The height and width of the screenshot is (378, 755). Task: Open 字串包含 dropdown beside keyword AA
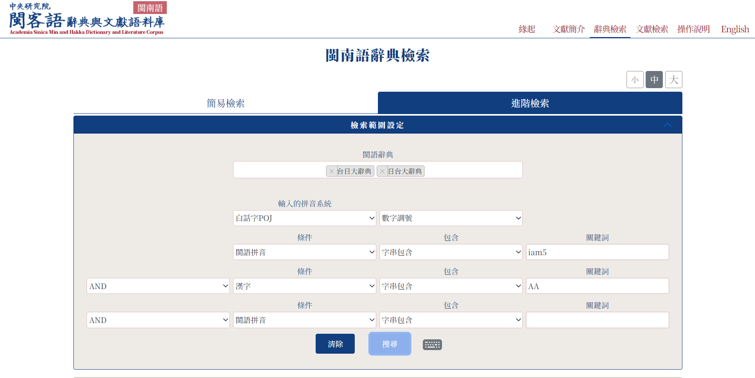coord(451,286)
